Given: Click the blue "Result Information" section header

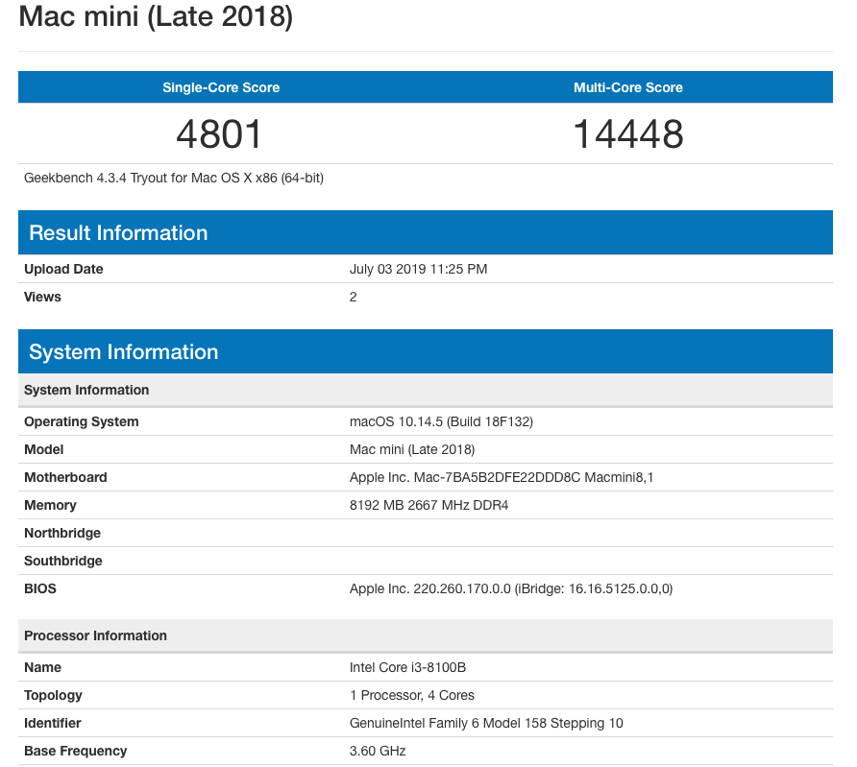Looking at the screenshot, I should (x=426, y=232).
